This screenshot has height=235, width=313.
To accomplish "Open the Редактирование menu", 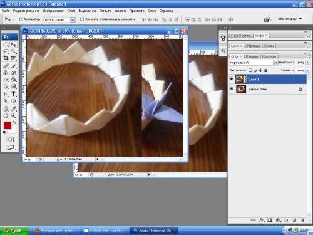I will coord(26,11).
